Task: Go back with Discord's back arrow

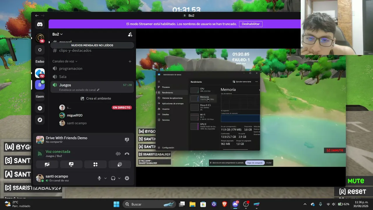Action: 37,15
